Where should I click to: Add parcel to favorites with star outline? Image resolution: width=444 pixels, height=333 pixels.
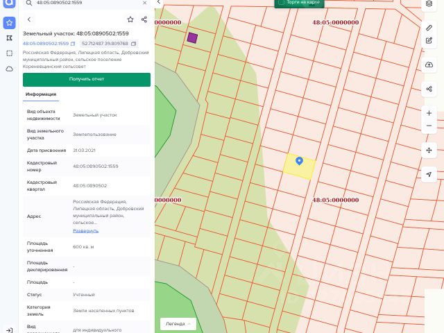coord(130,19)
